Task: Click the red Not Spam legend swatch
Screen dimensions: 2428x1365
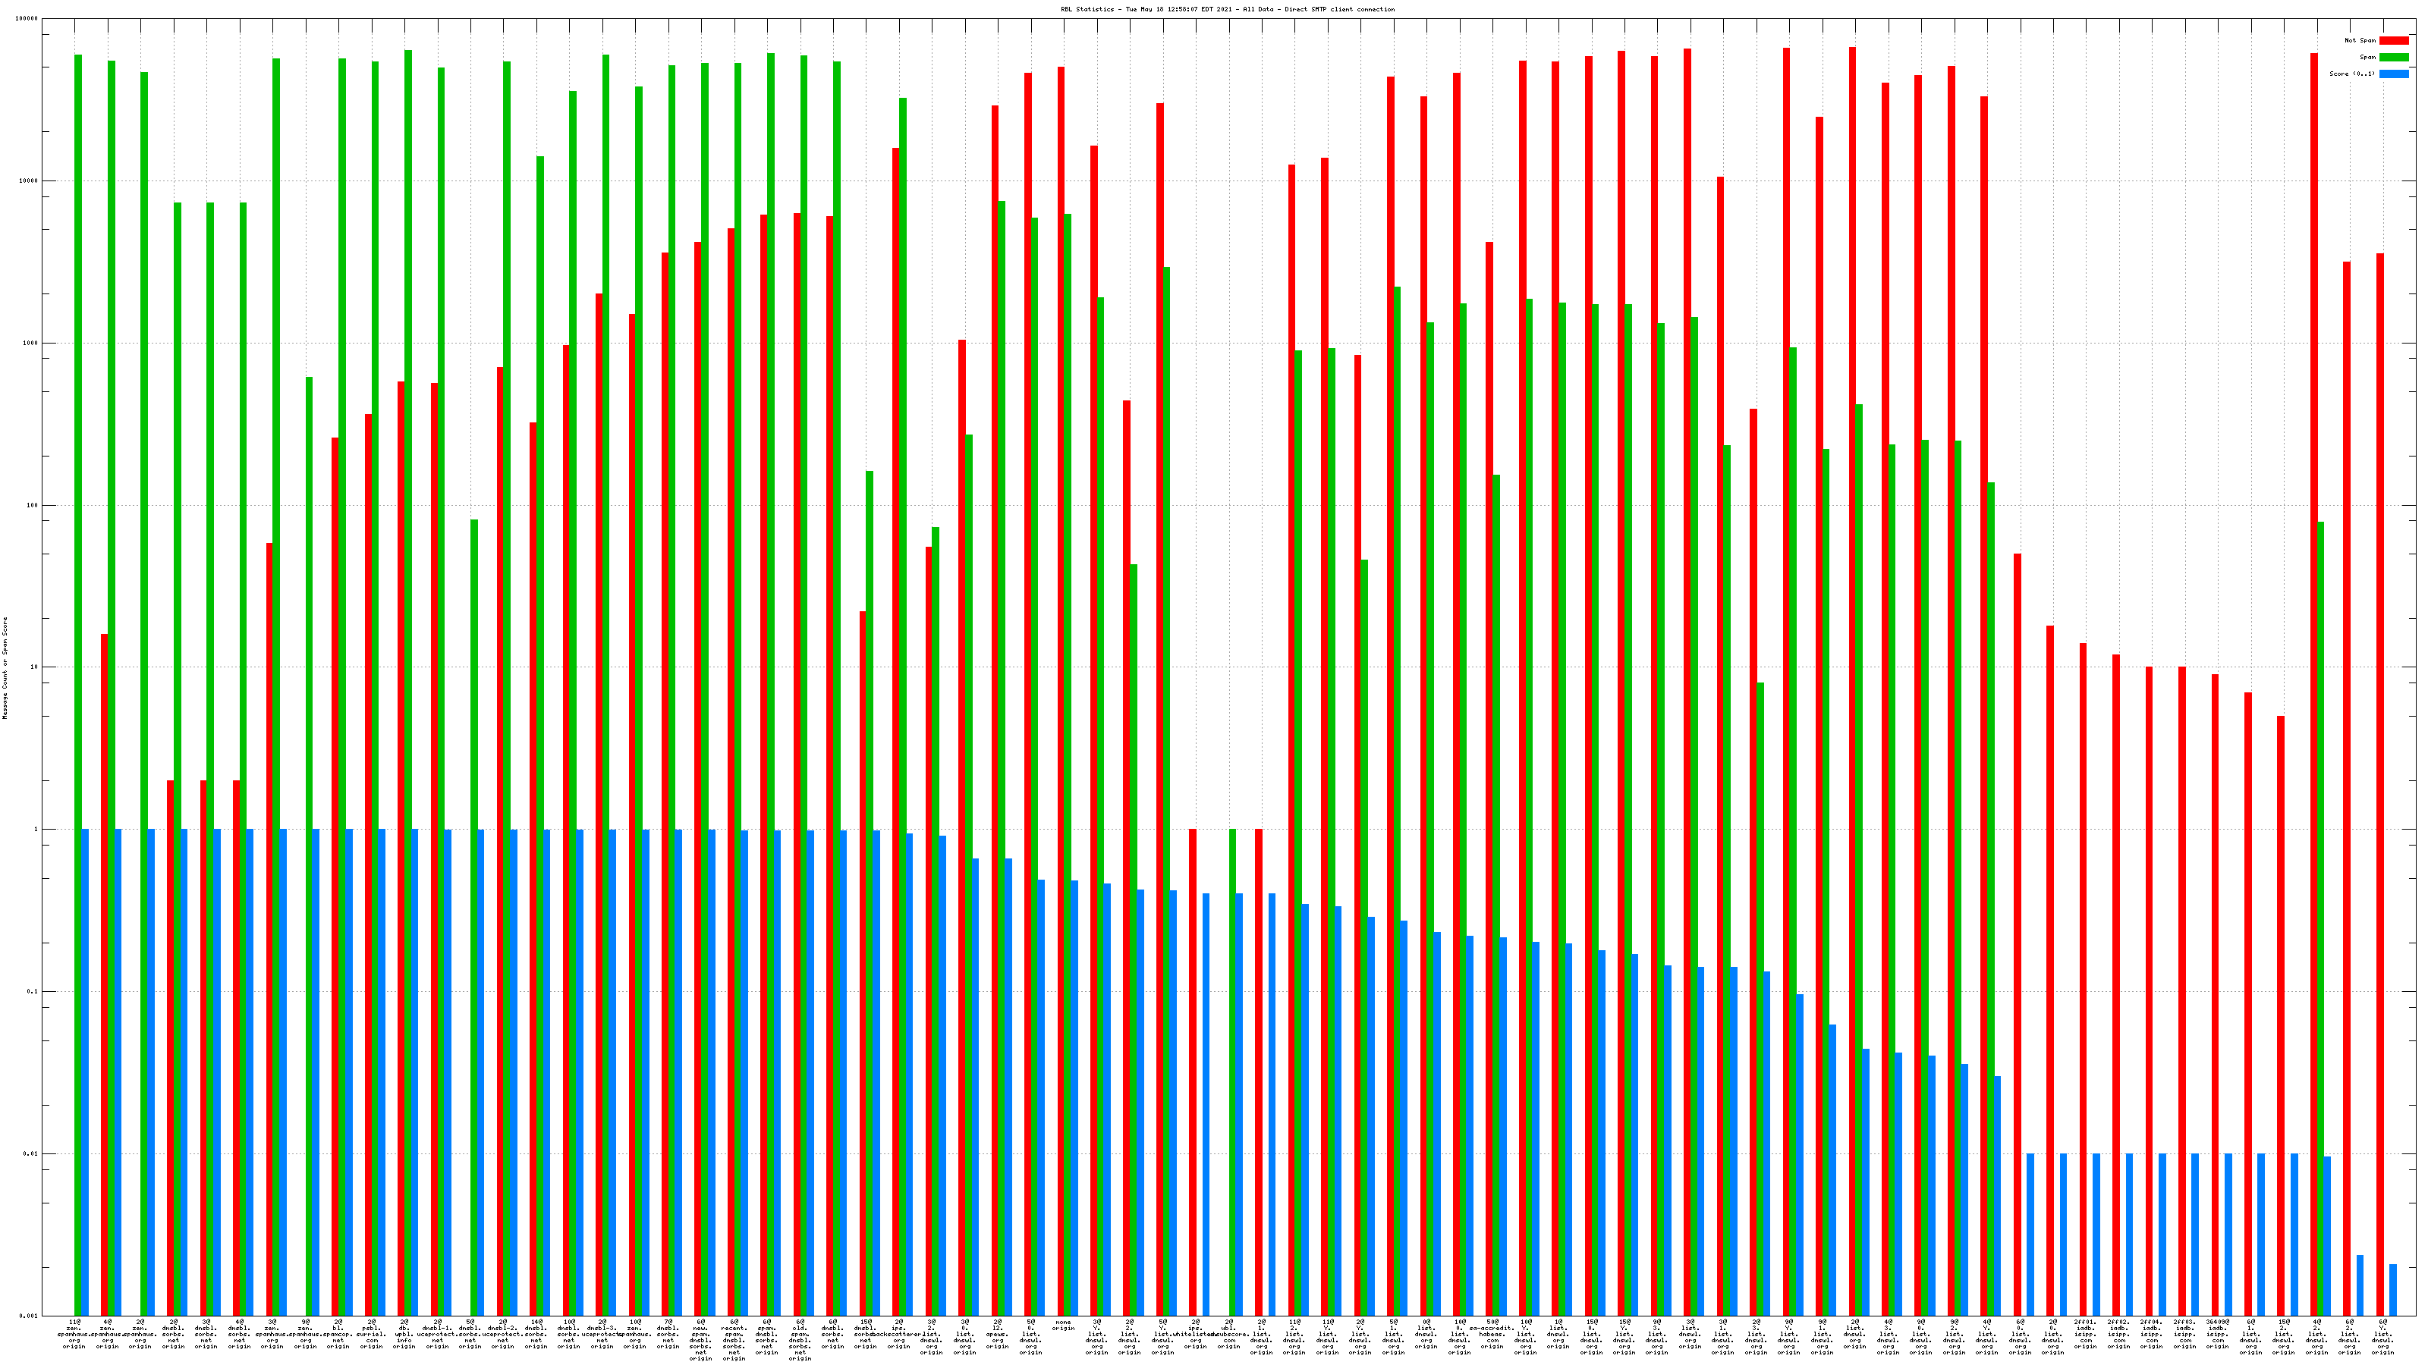Action: [x=2393, y=40]
